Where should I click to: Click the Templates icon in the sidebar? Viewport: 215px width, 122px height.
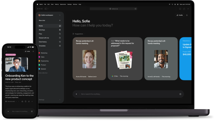tap(60, 46)
